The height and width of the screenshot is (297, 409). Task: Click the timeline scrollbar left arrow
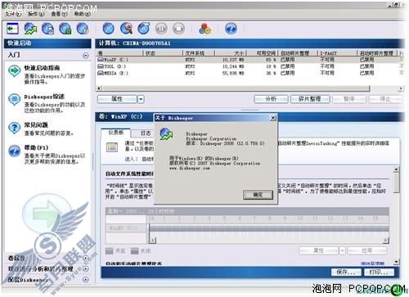tap(153, 240)
